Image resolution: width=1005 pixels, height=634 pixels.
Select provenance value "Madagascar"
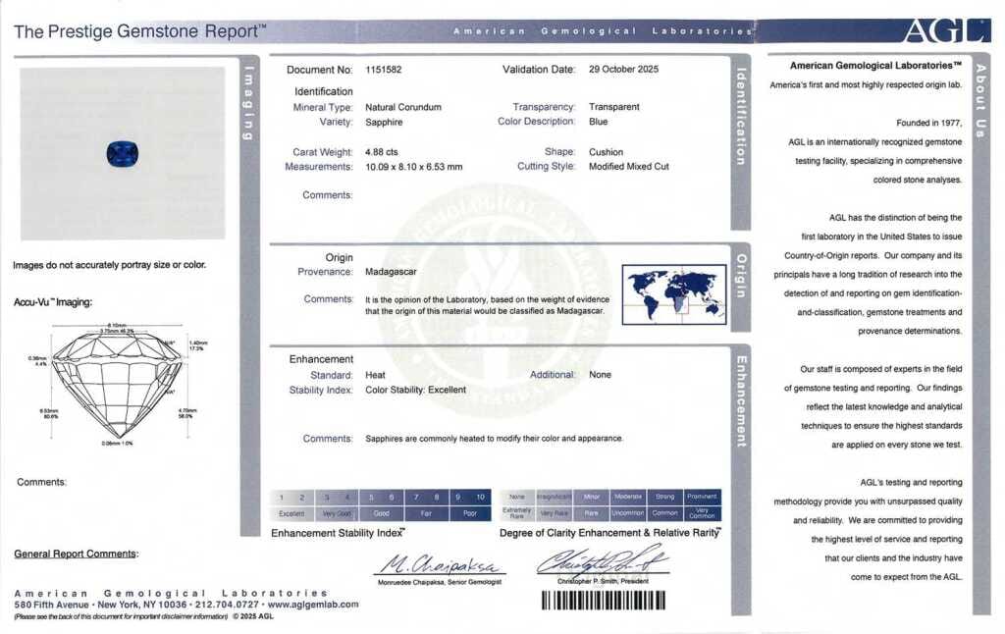[391, 272]
